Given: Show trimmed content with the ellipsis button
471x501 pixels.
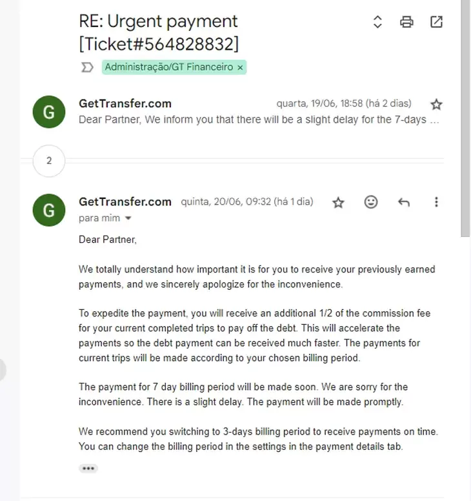Looking at the screenshot, I should coord(88,468).
